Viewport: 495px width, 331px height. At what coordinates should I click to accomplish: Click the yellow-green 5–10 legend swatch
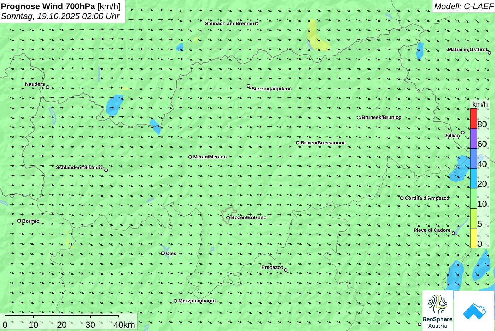coord(473,218)
